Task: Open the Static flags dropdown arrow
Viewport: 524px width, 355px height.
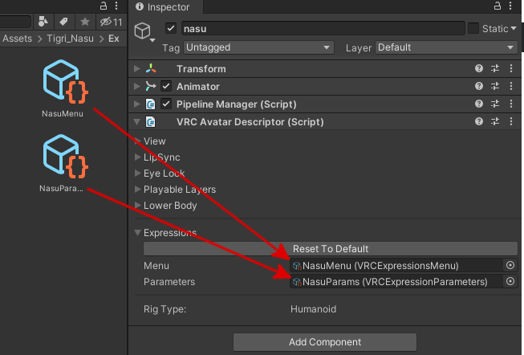Action: click(x=514, y=28)
